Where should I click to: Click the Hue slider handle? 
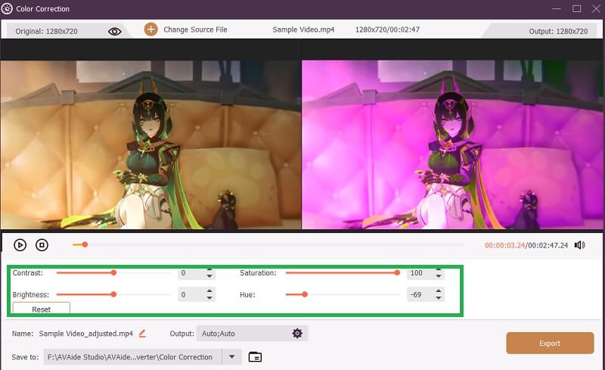pyautogui.click(x=305, y=294)
